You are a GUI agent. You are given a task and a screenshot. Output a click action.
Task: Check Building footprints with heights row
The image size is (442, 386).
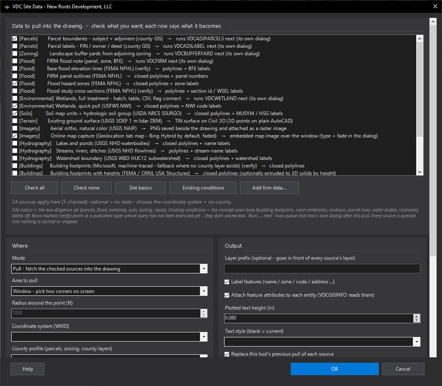coord(15,173)
